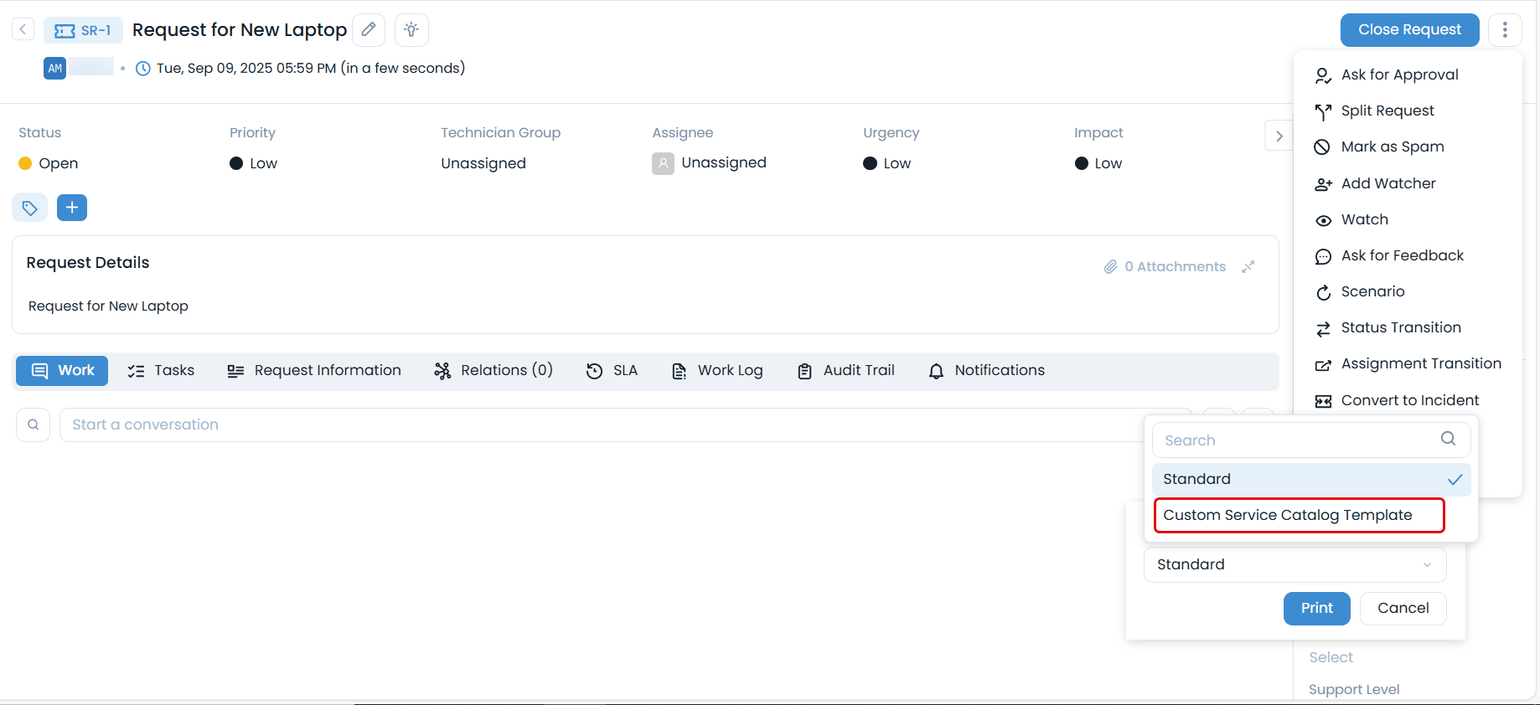Expand the Request Details panel
This screenshot has height=705, width=1540.
pos(1248,266)
